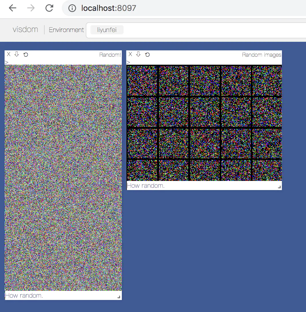Click the How random. caption under the image grid

point(146,185)
